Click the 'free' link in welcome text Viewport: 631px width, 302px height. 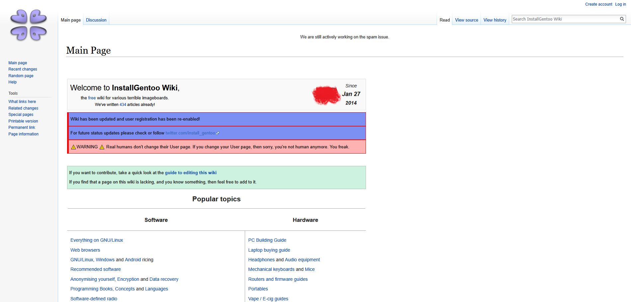(x=92, y=98)
